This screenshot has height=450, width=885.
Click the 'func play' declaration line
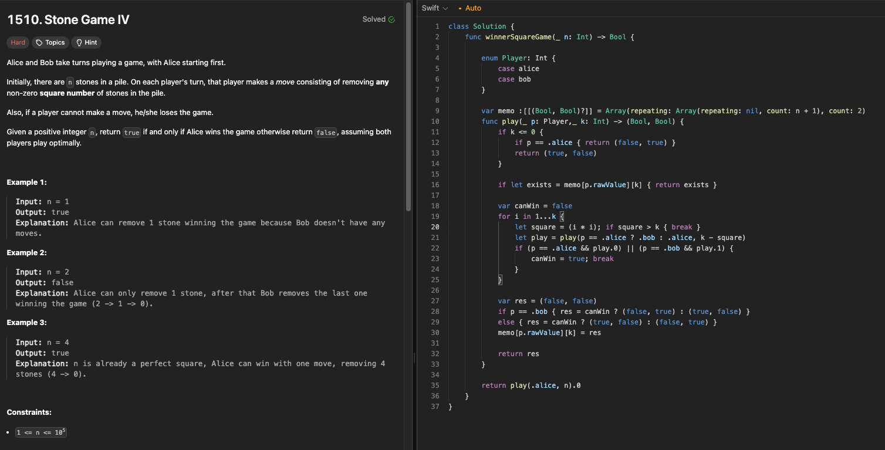583,121
